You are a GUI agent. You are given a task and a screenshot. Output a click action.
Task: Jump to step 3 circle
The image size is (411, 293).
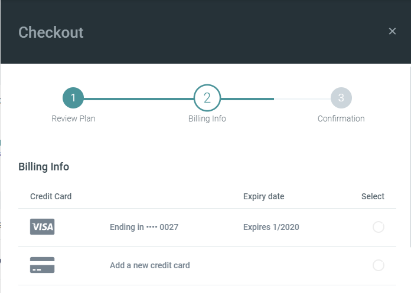pos(341,98)
